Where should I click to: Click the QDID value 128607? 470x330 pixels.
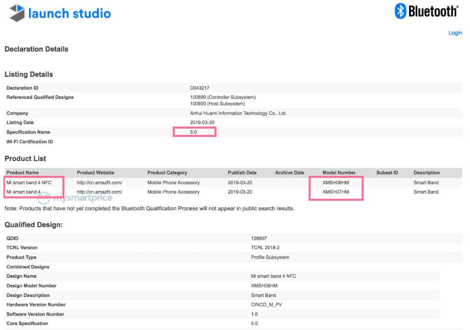point(259,238)
